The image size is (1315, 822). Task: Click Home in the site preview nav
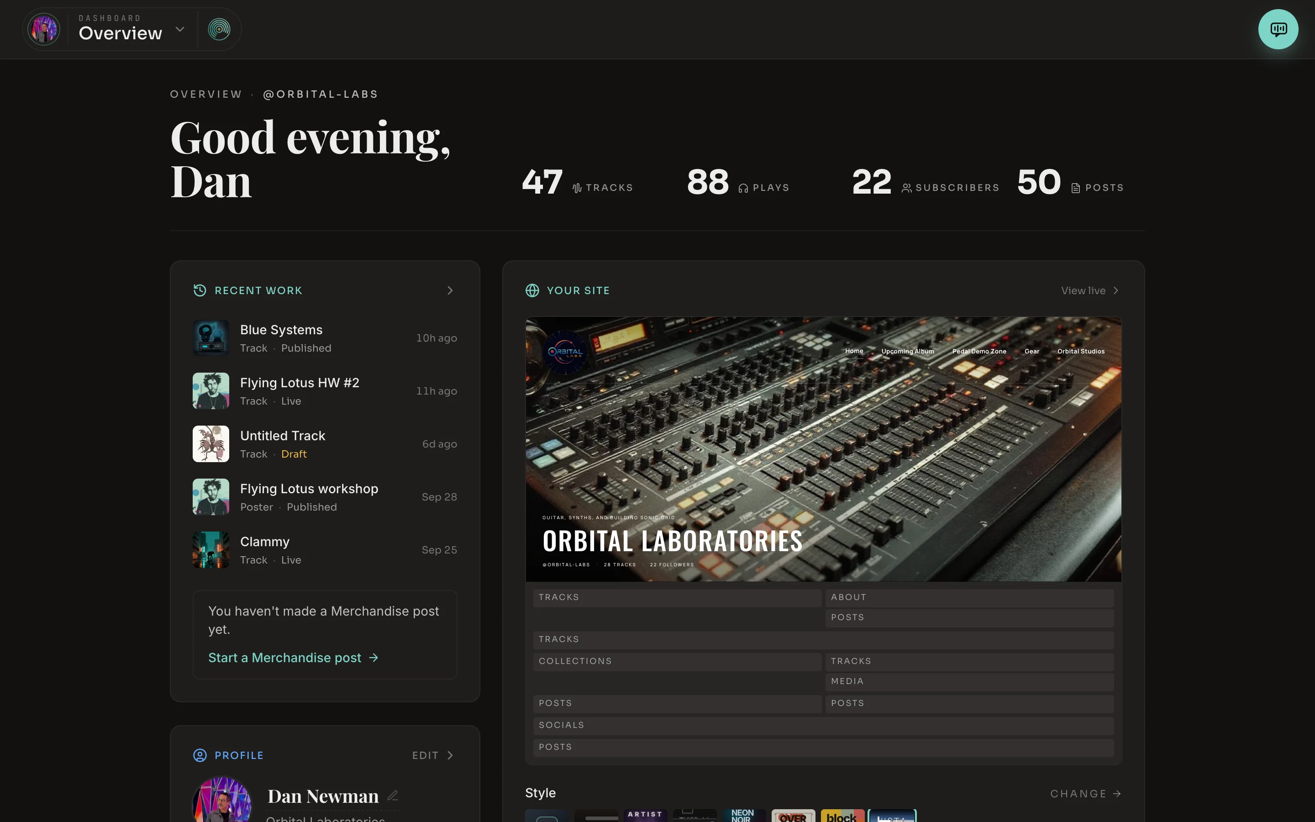[854, 351]
